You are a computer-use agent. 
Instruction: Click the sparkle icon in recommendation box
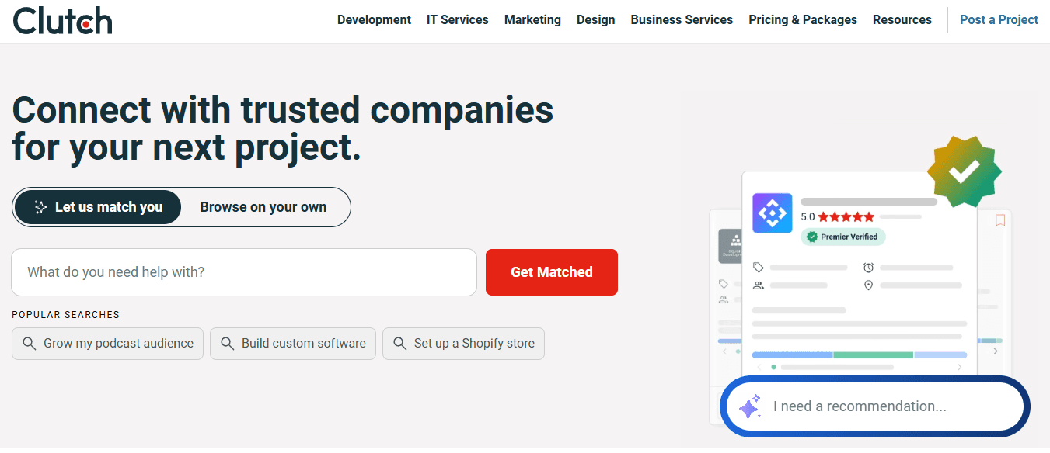point(750,406)
